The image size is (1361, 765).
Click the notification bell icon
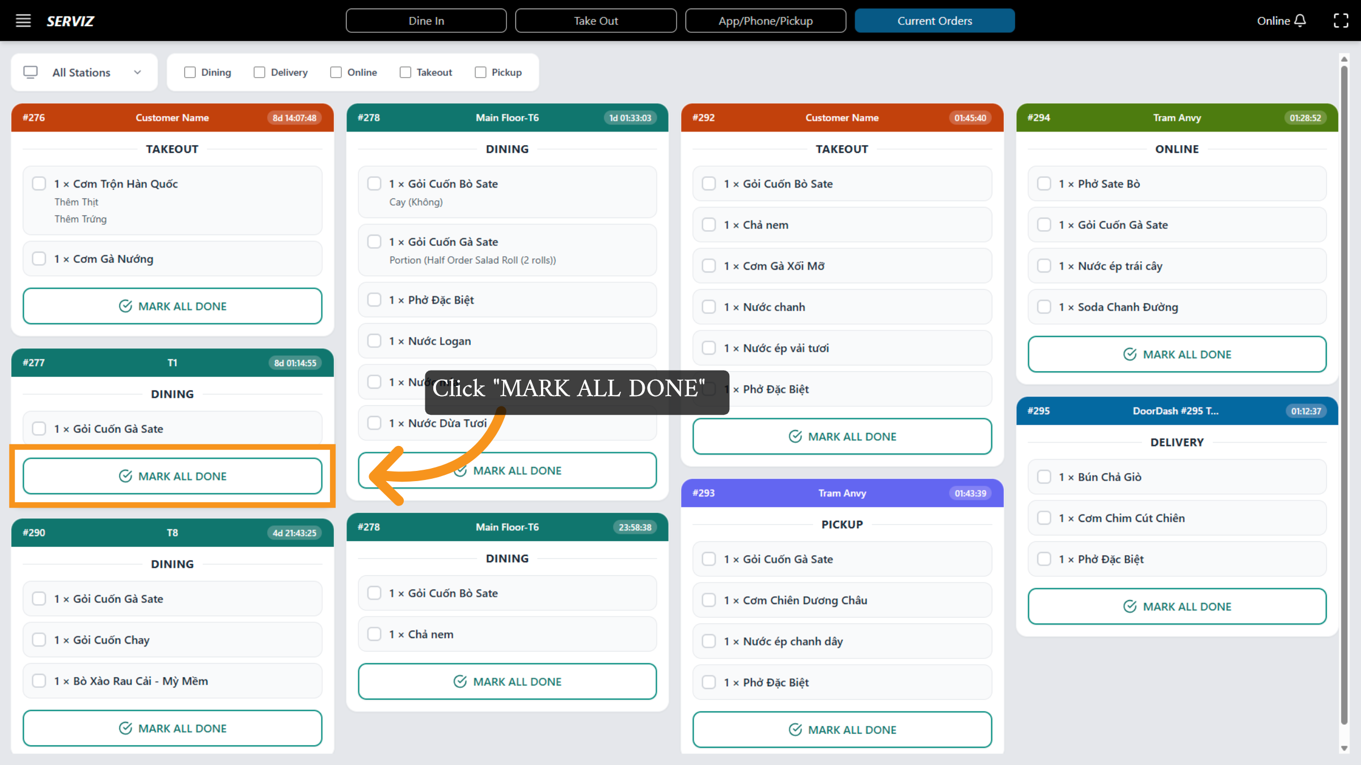tap(1300, 20)
